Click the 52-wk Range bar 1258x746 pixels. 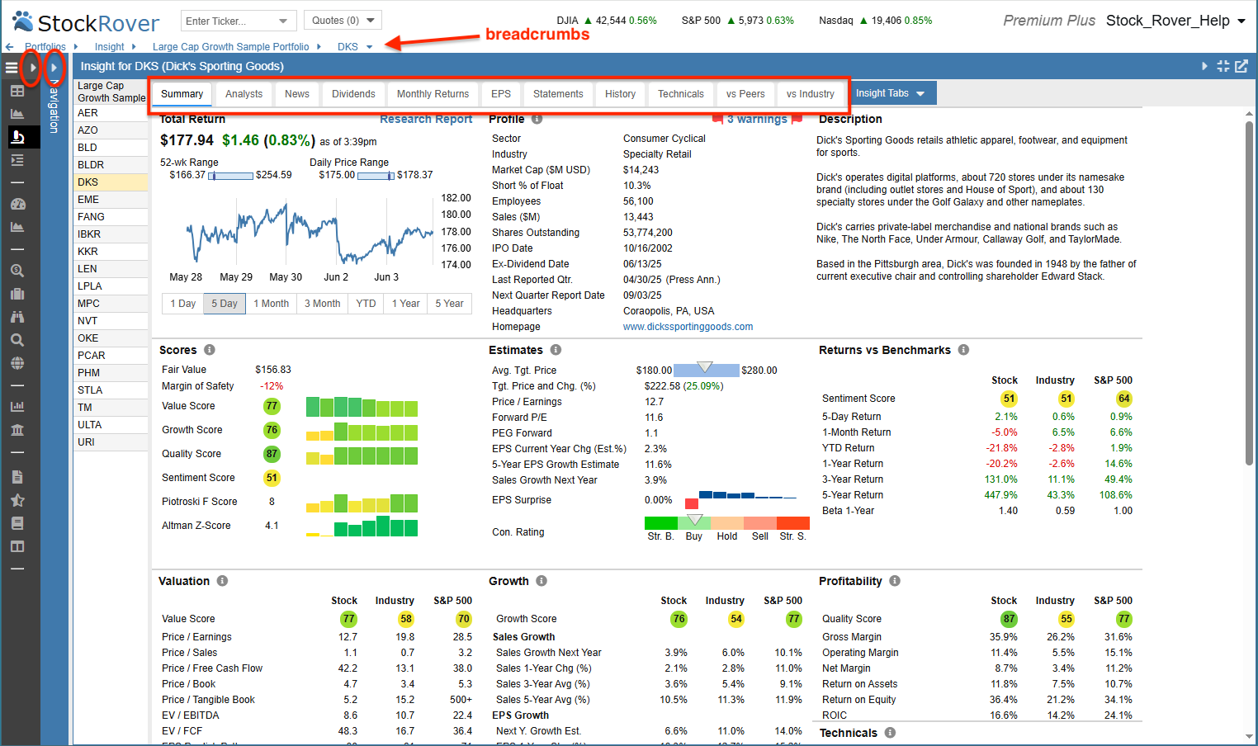point(230,175)
